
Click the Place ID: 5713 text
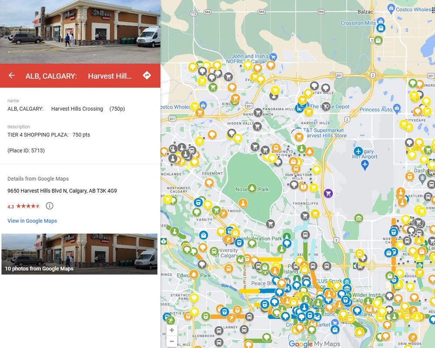click(26, 151)
